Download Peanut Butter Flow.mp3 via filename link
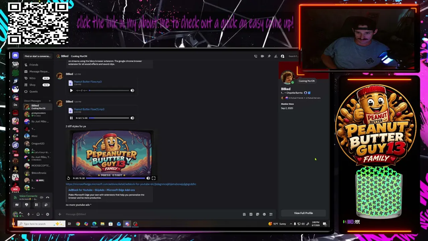This screenshot has width=428, height=241. coord(88,82)
